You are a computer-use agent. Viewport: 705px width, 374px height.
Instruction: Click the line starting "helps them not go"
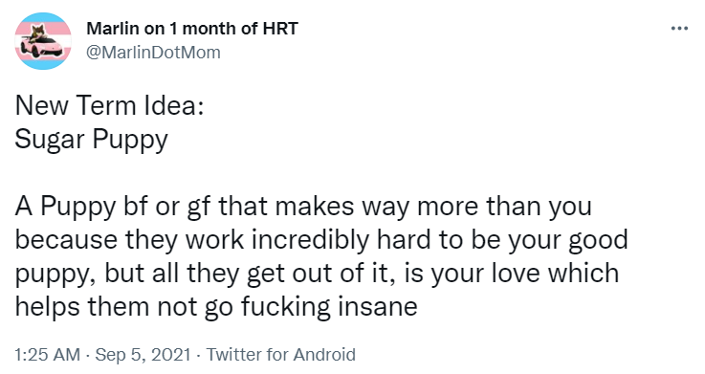[216, 307]
